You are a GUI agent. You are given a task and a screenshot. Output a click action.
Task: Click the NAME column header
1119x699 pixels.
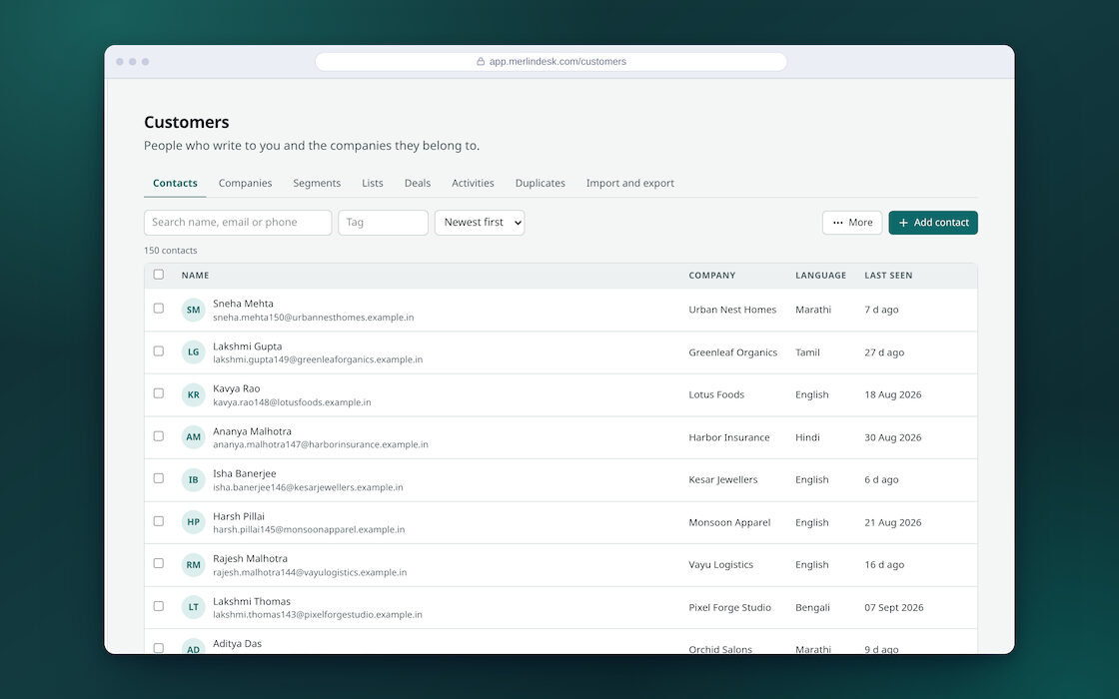coord(195,276)
